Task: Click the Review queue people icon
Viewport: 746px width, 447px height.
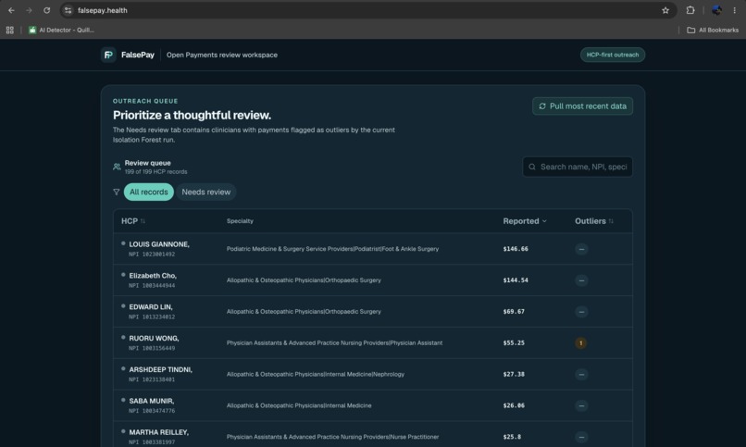Action: (x=117, y=167)
